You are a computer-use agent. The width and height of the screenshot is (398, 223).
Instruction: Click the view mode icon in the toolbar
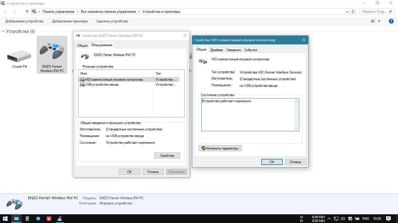pyautogui.click(x=373, y=21)
